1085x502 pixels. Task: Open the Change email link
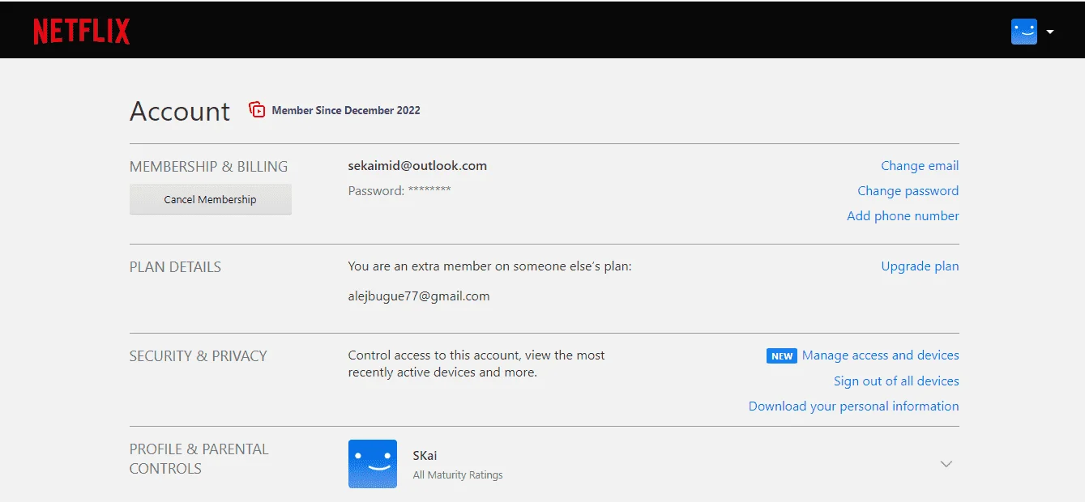click(920, 165)
